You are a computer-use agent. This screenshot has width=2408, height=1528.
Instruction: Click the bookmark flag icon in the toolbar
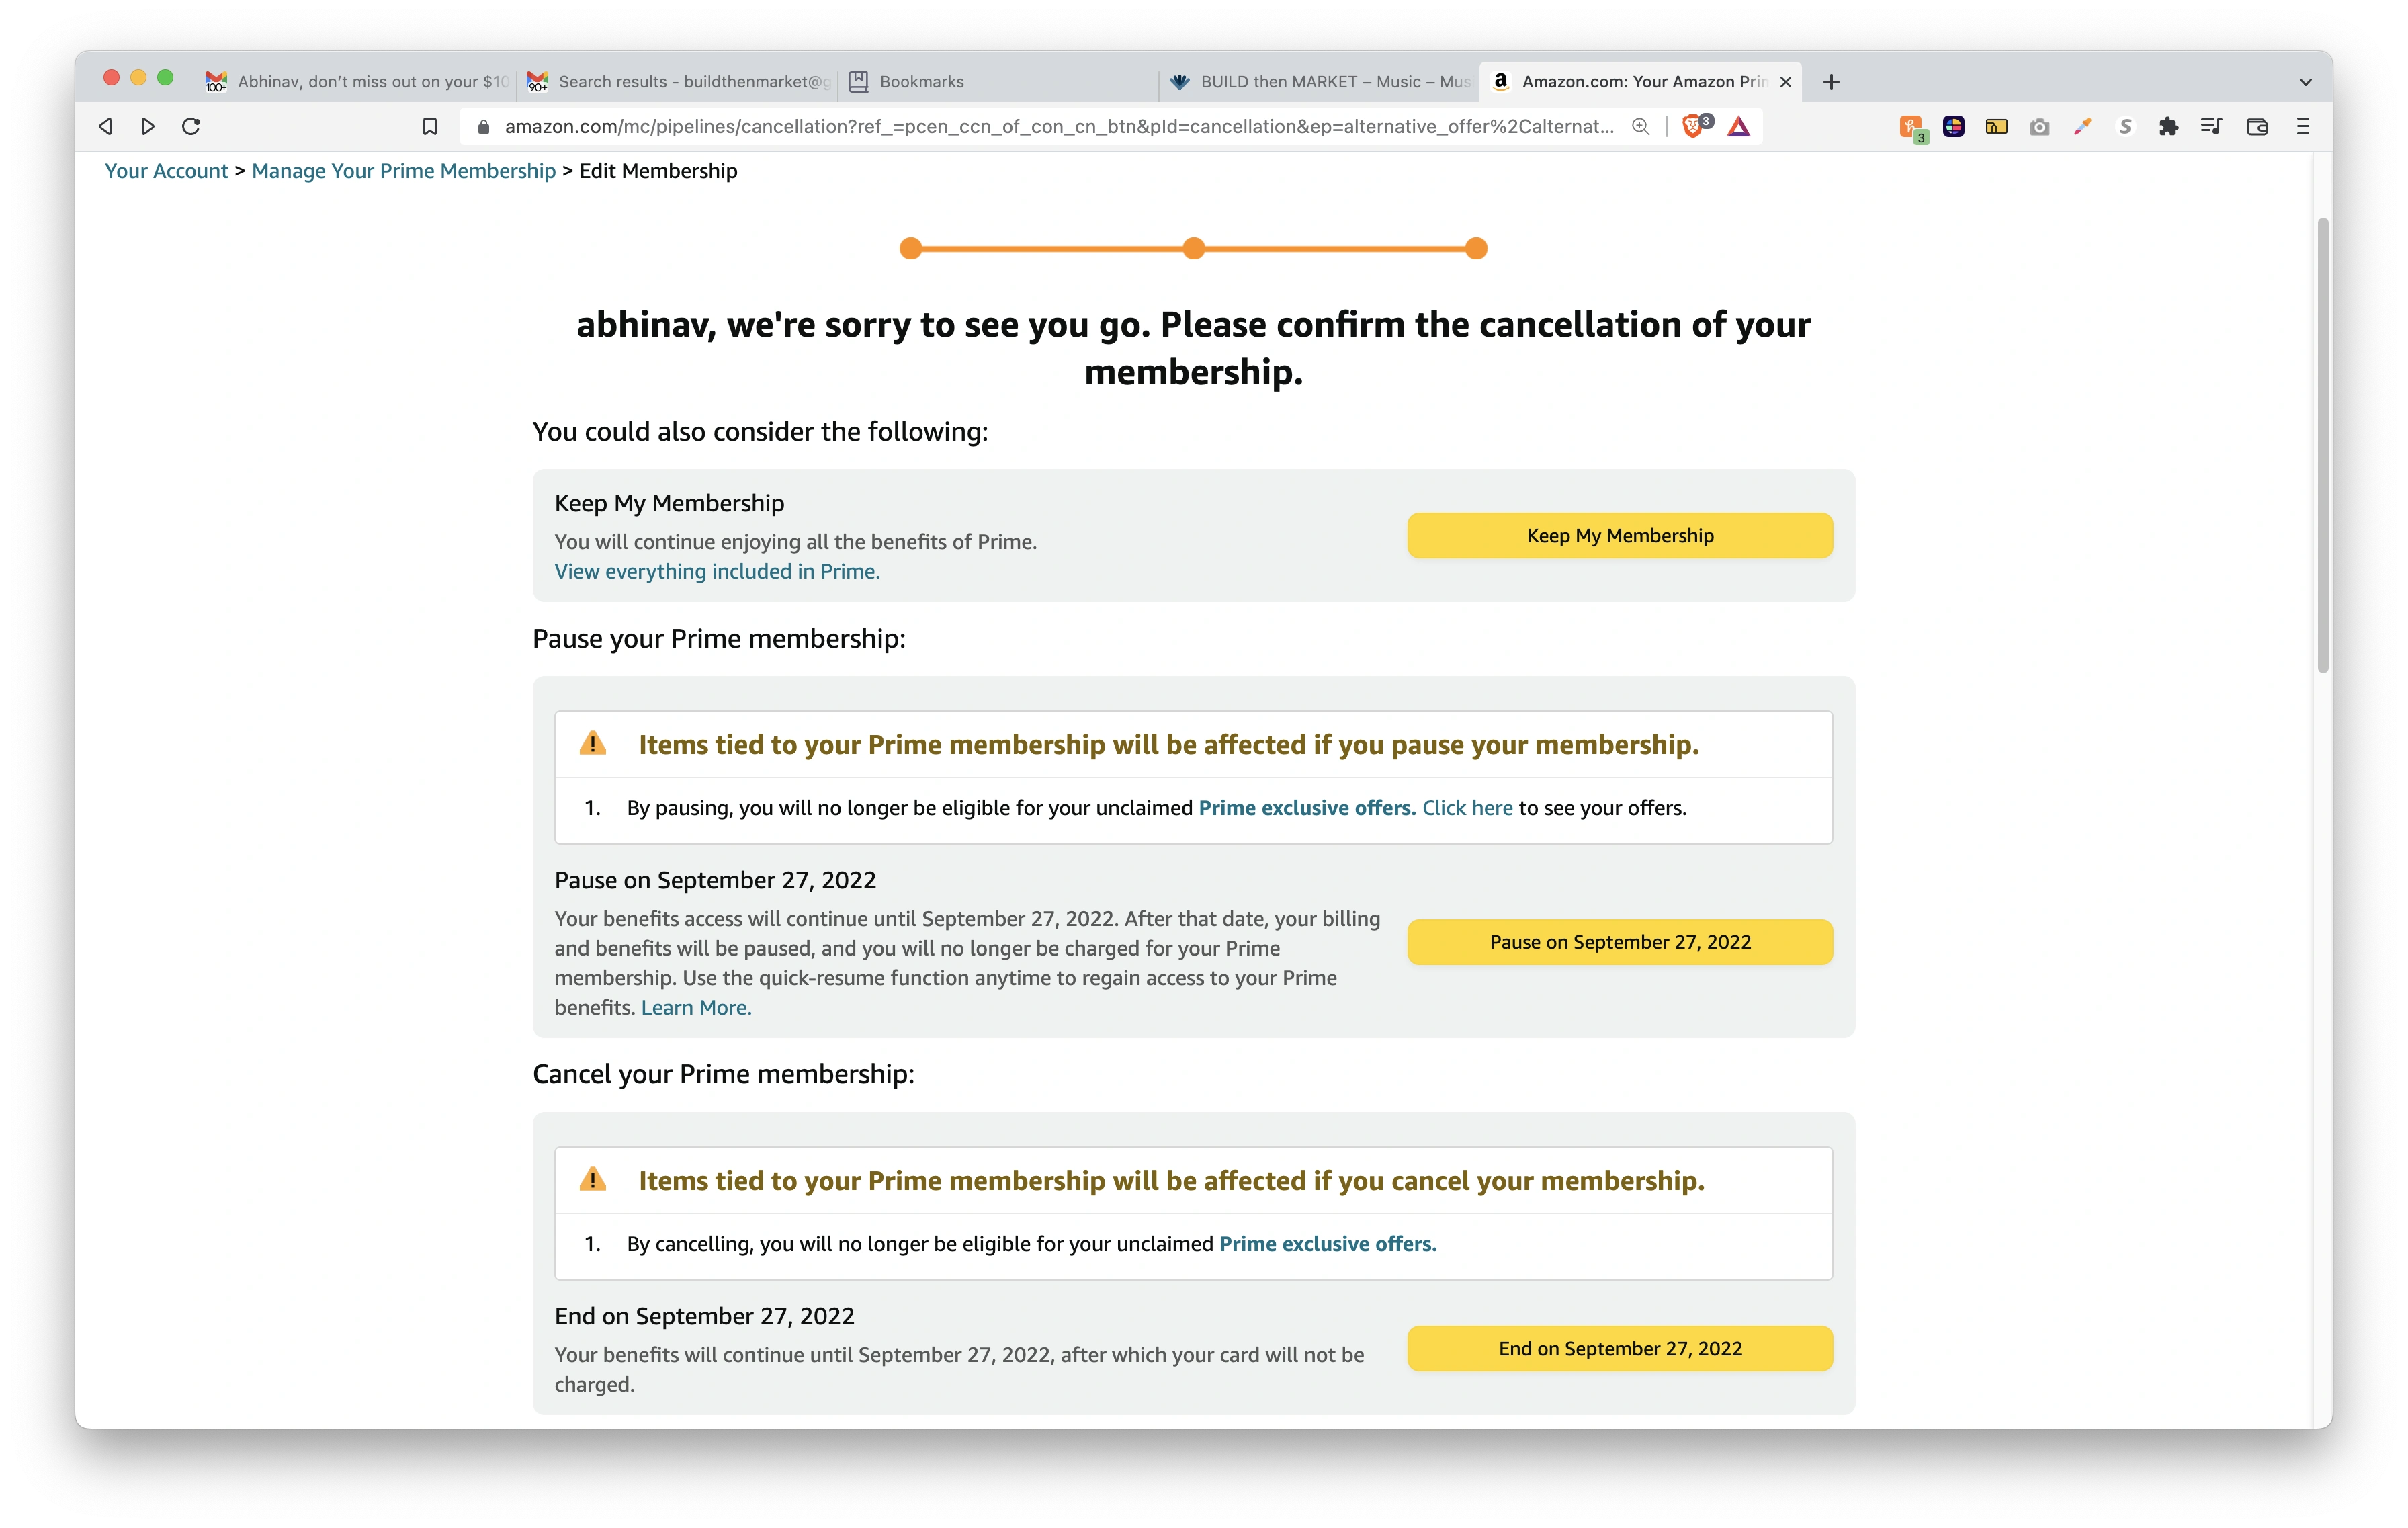click(429, 126)
